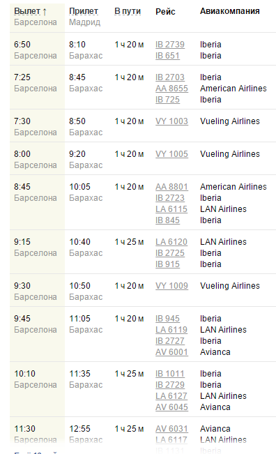Sort by В пути duration header

pyautogui.click(x=128, y=11)
